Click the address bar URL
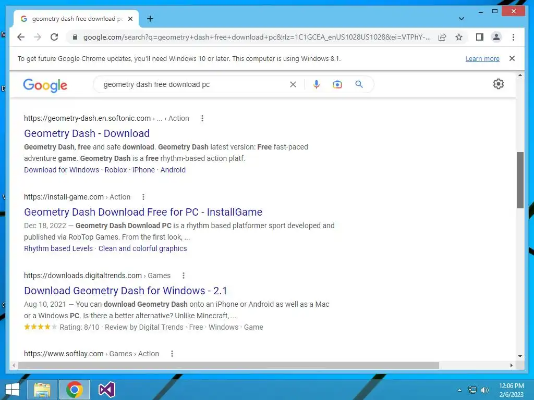The image size is (534, 400). click(257, 37)
